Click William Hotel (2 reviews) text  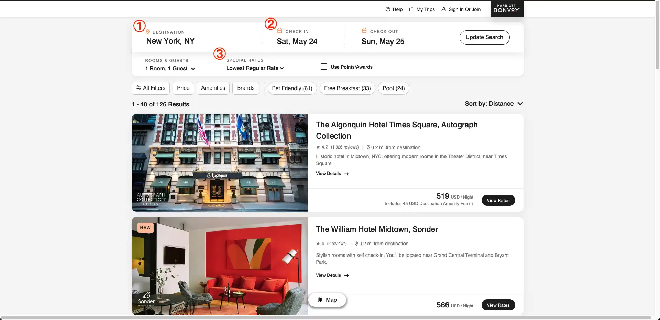point(337,244)
